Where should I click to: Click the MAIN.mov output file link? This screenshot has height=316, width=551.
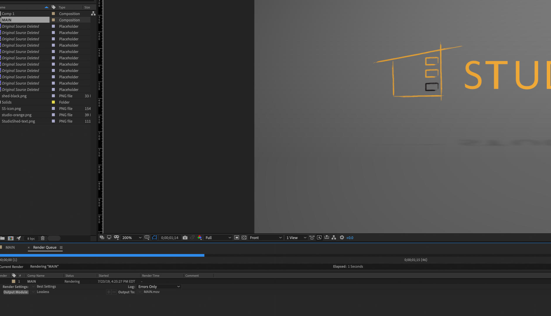(x=152, y=292)
